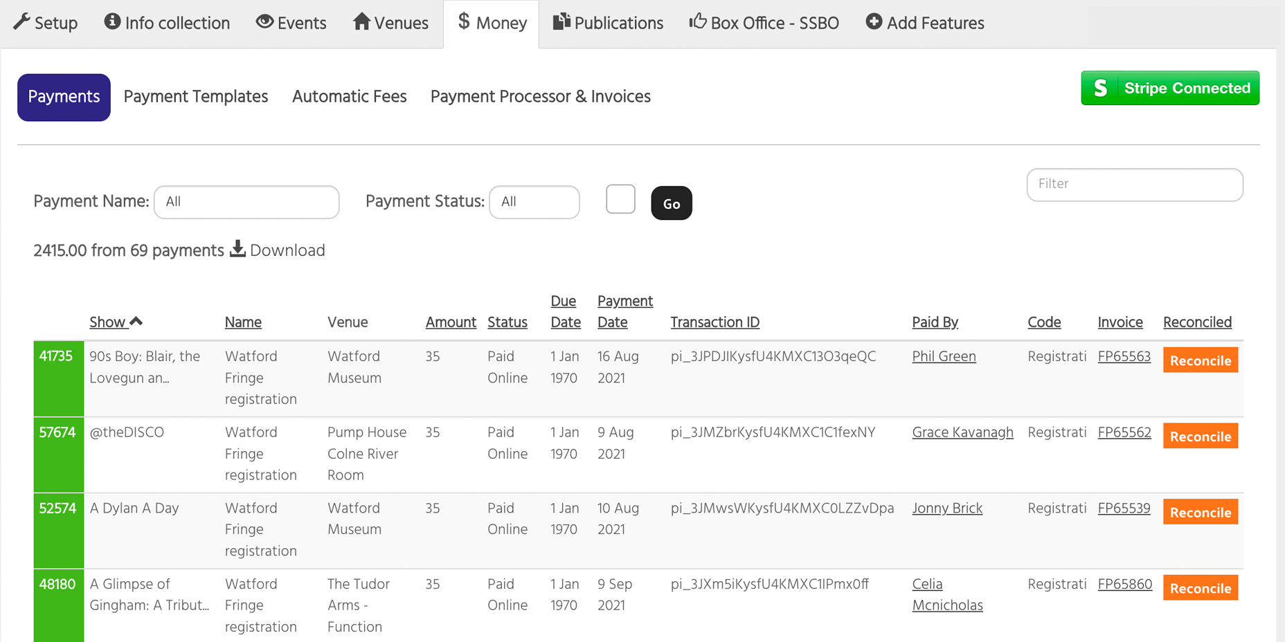Sort by Show column header
This screenshot has height=642, width=1285.
(107, 322)
